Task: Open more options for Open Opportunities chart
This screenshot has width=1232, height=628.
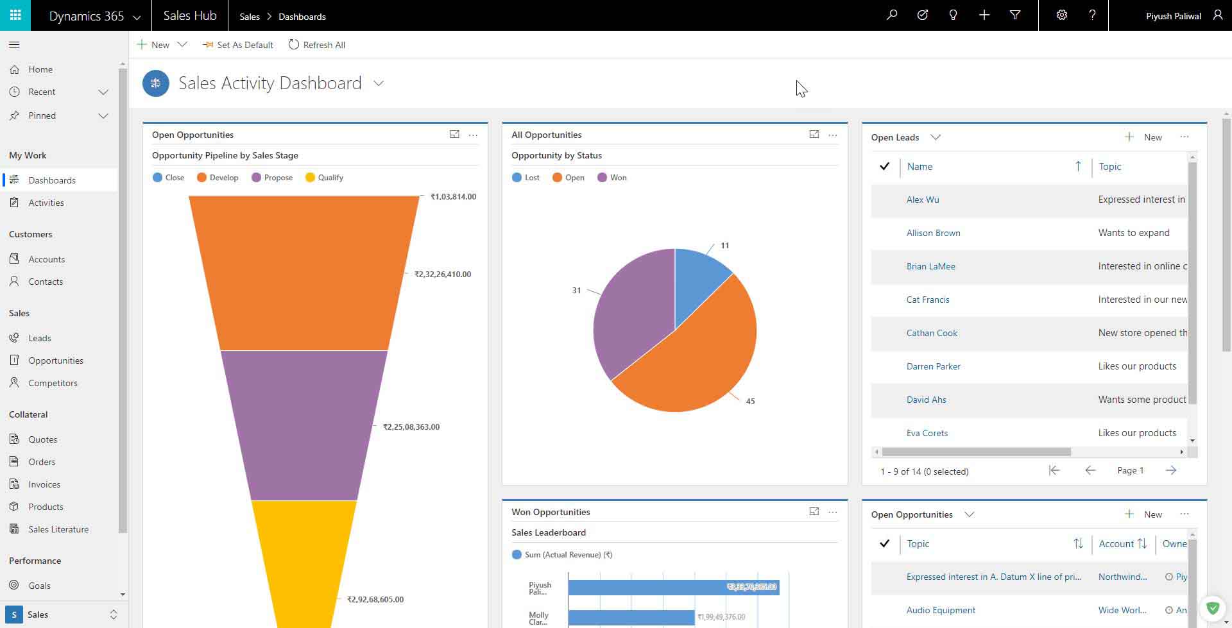Action: click(x=474, y=135)
